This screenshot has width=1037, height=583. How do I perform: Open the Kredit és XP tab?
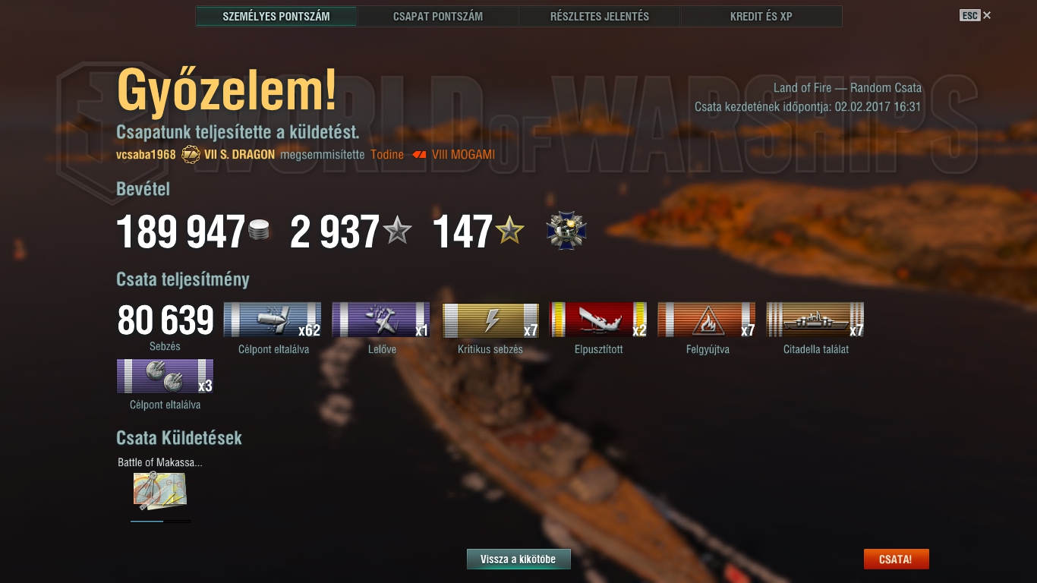761,16
